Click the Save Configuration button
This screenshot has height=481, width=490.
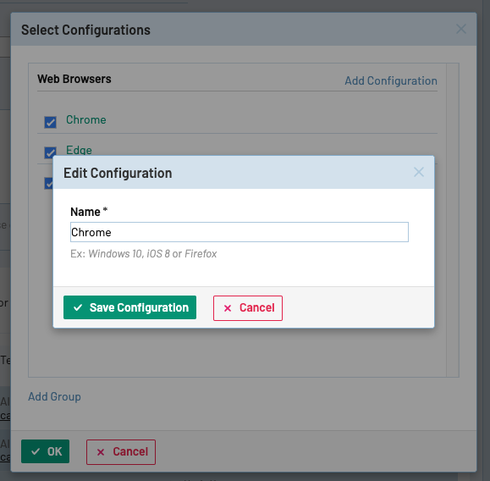[129, 307]
